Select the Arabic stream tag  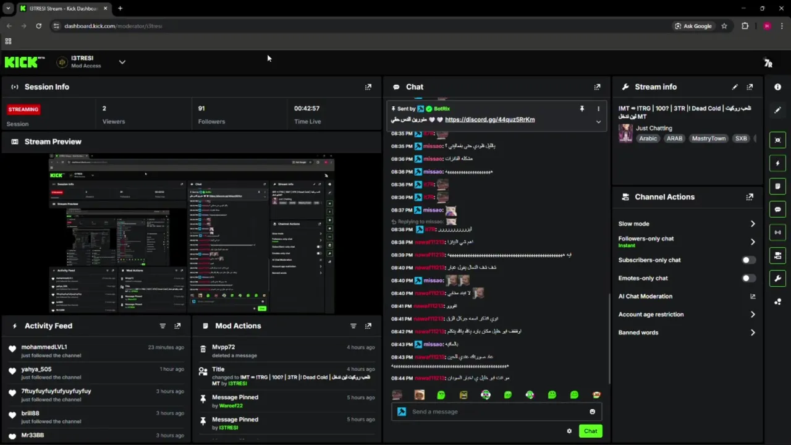click(x=648, y=138)
